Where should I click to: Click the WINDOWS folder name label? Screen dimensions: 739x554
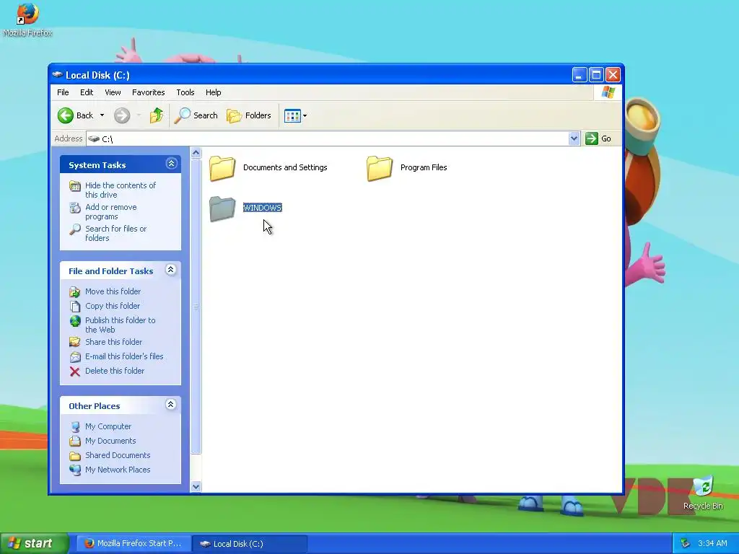263,208
